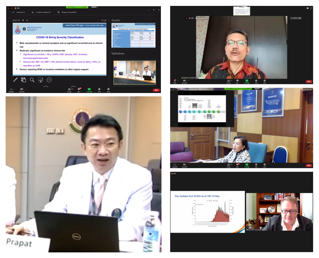This screenshot has height=258, width=319.
Task: Open participants list in the Adeeba Kamarulzaman window
Action: pos(229,165)
